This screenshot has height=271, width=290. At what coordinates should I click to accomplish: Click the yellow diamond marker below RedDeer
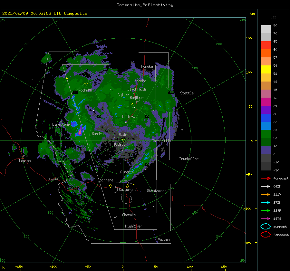132,105
